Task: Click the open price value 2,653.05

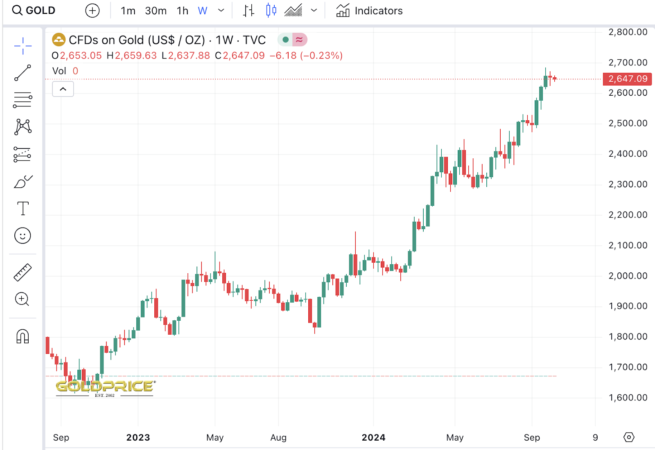Action: [x=81, y=56]
